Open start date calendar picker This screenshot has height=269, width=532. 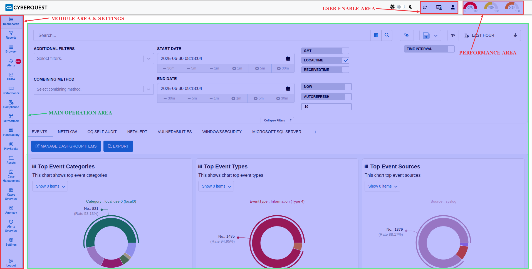tap(288, 59)
